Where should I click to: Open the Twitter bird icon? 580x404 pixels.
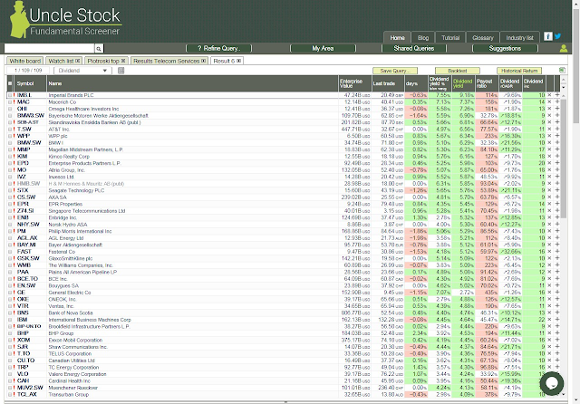[x=557, y=36]
